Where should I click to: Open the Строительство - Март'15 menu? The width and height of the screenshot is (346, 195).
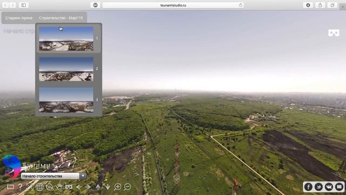(61, 18)
